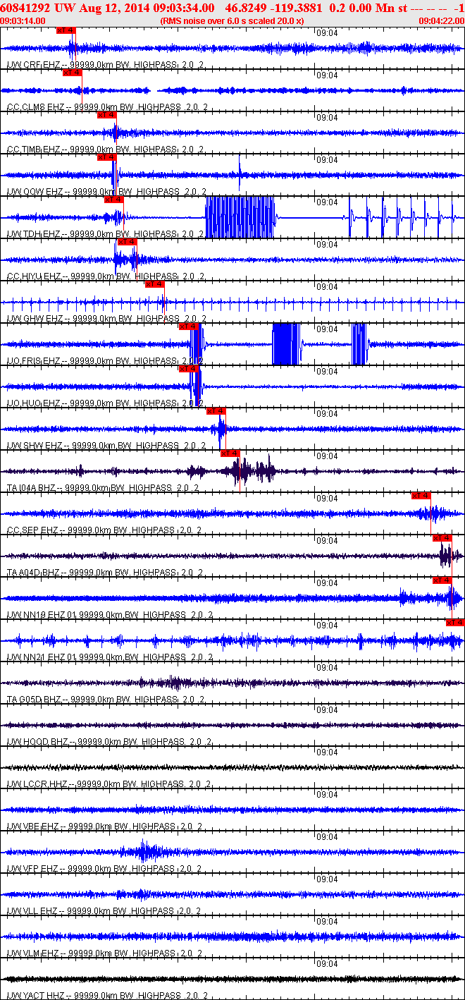
Task: Click the pick flag on the UW TDH trace
Action: pos(114,200)
